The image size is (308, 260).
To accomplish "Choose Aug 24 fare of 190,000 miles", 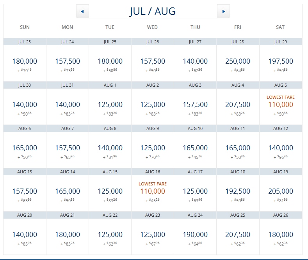I will tap(195, 235).
